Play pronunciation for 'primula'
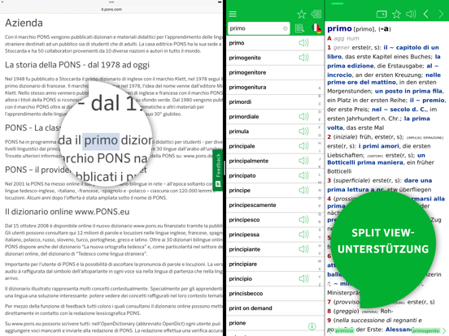The width and height of the screenshot is (449, 336). 303,131
